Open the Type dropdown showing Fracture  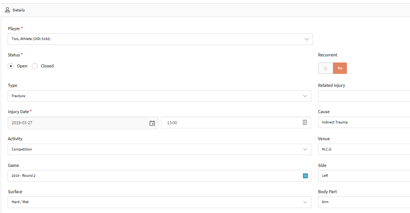[159, 96]
